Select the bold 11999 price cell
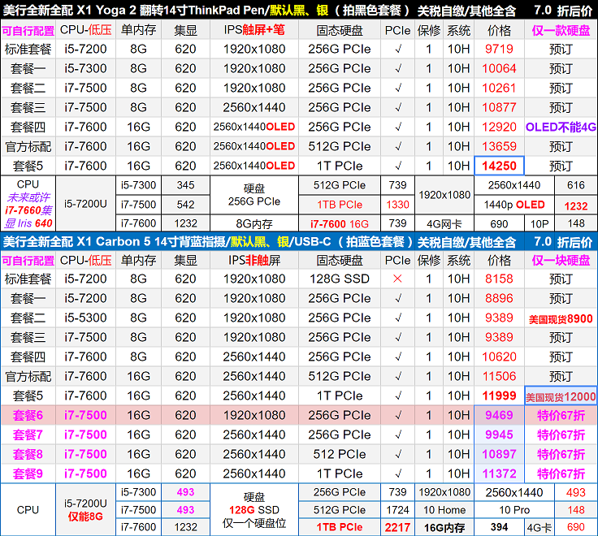 click(499, 396)
